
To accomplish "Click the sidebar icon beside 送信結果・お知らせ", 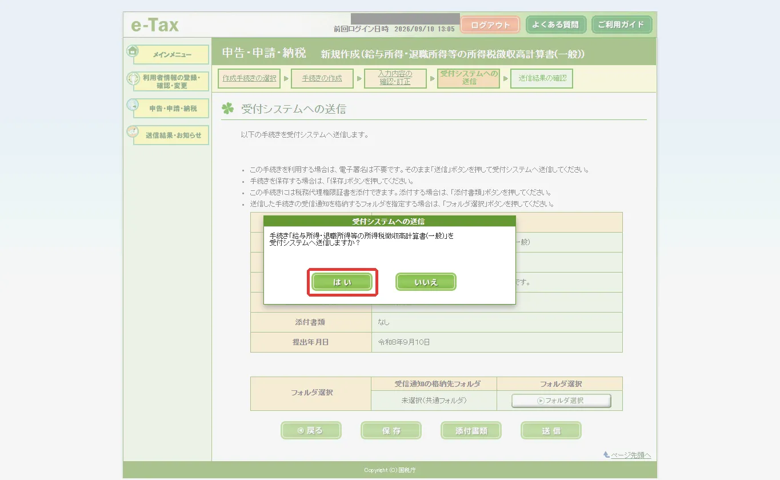I will [x=133, y=131].
